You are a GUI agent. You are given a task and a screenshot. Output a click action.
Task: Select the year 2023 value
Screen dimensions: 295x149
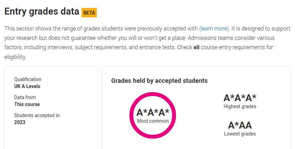pos(20,122)
